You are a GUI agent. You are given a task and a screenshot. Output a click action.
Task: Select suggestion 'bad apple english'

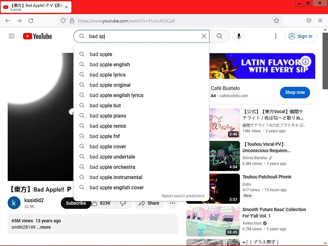tap(141, 64)
